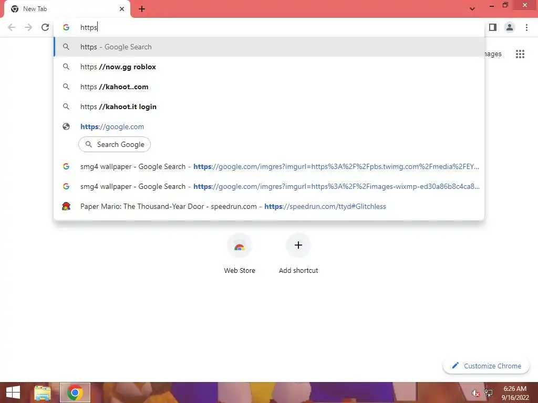
Task: Click the Search Google chip button
Action: 115,144
